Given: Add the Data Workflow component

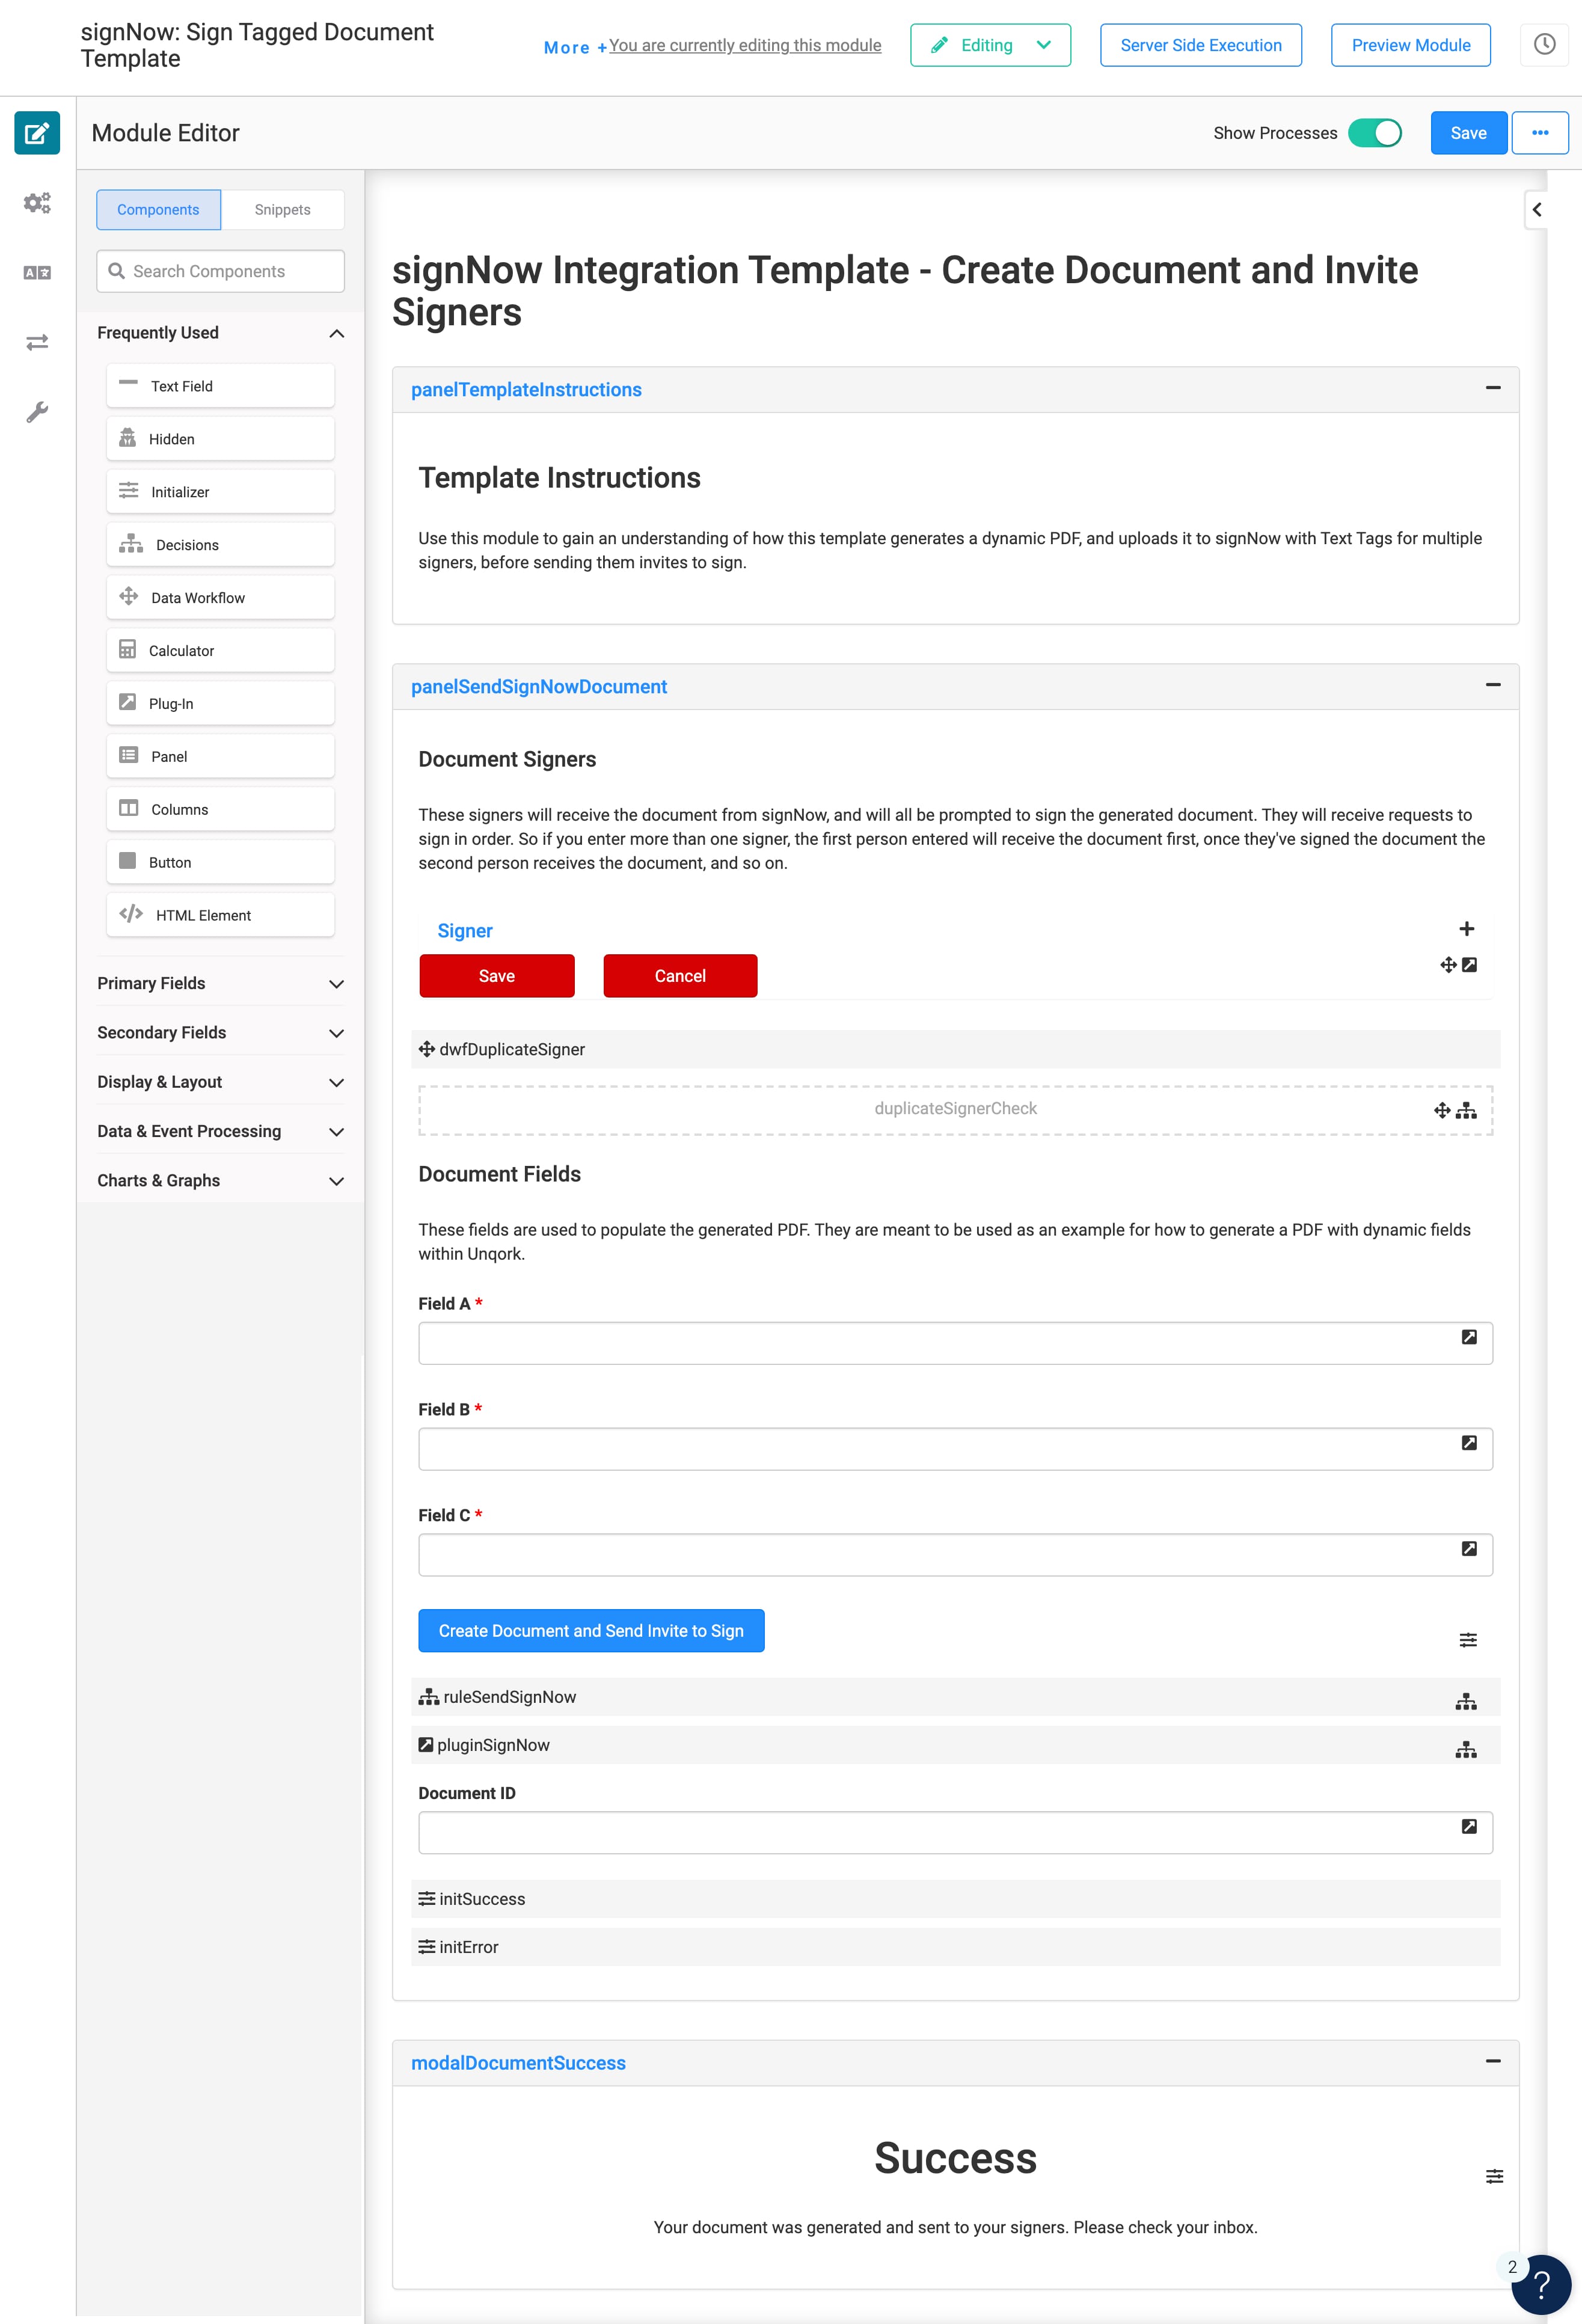Looking at the screenshot, I should click(x=220, y=598).
